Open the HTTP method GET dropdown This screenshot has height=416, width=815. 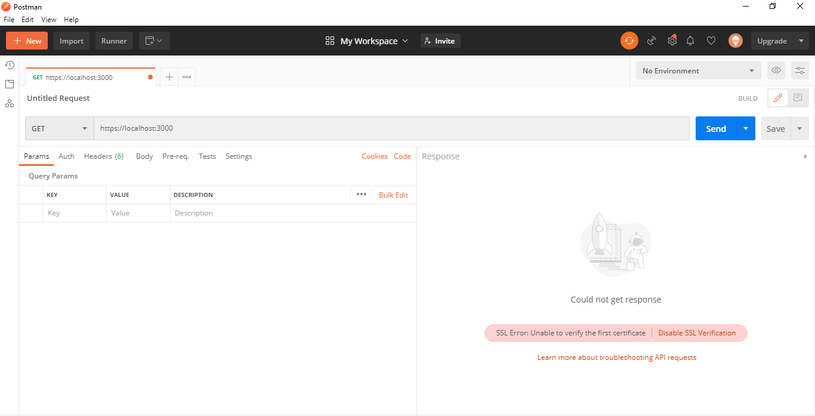pyautogui.click(x=59, y=128)
